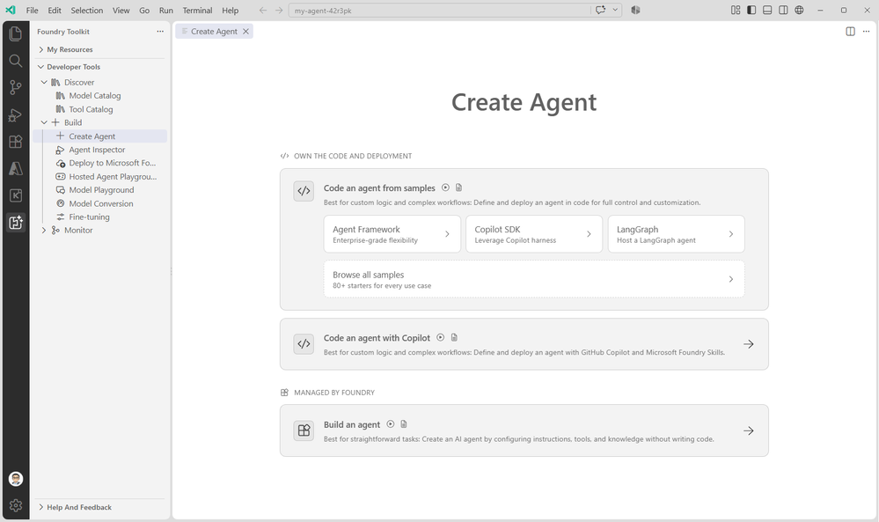Open Foundry Toolkit panel ellipsis menu
The height and width of the screenshot is (522, 879).
click(160, 32)
